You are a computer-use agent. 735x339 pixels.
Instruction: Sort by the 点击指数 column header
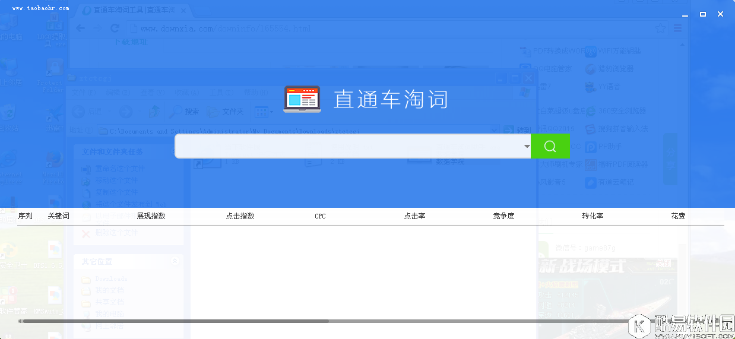coord(240,216)
